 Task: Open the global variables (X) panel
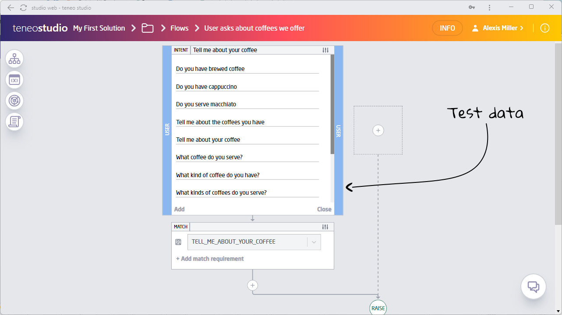pos(14,80)
